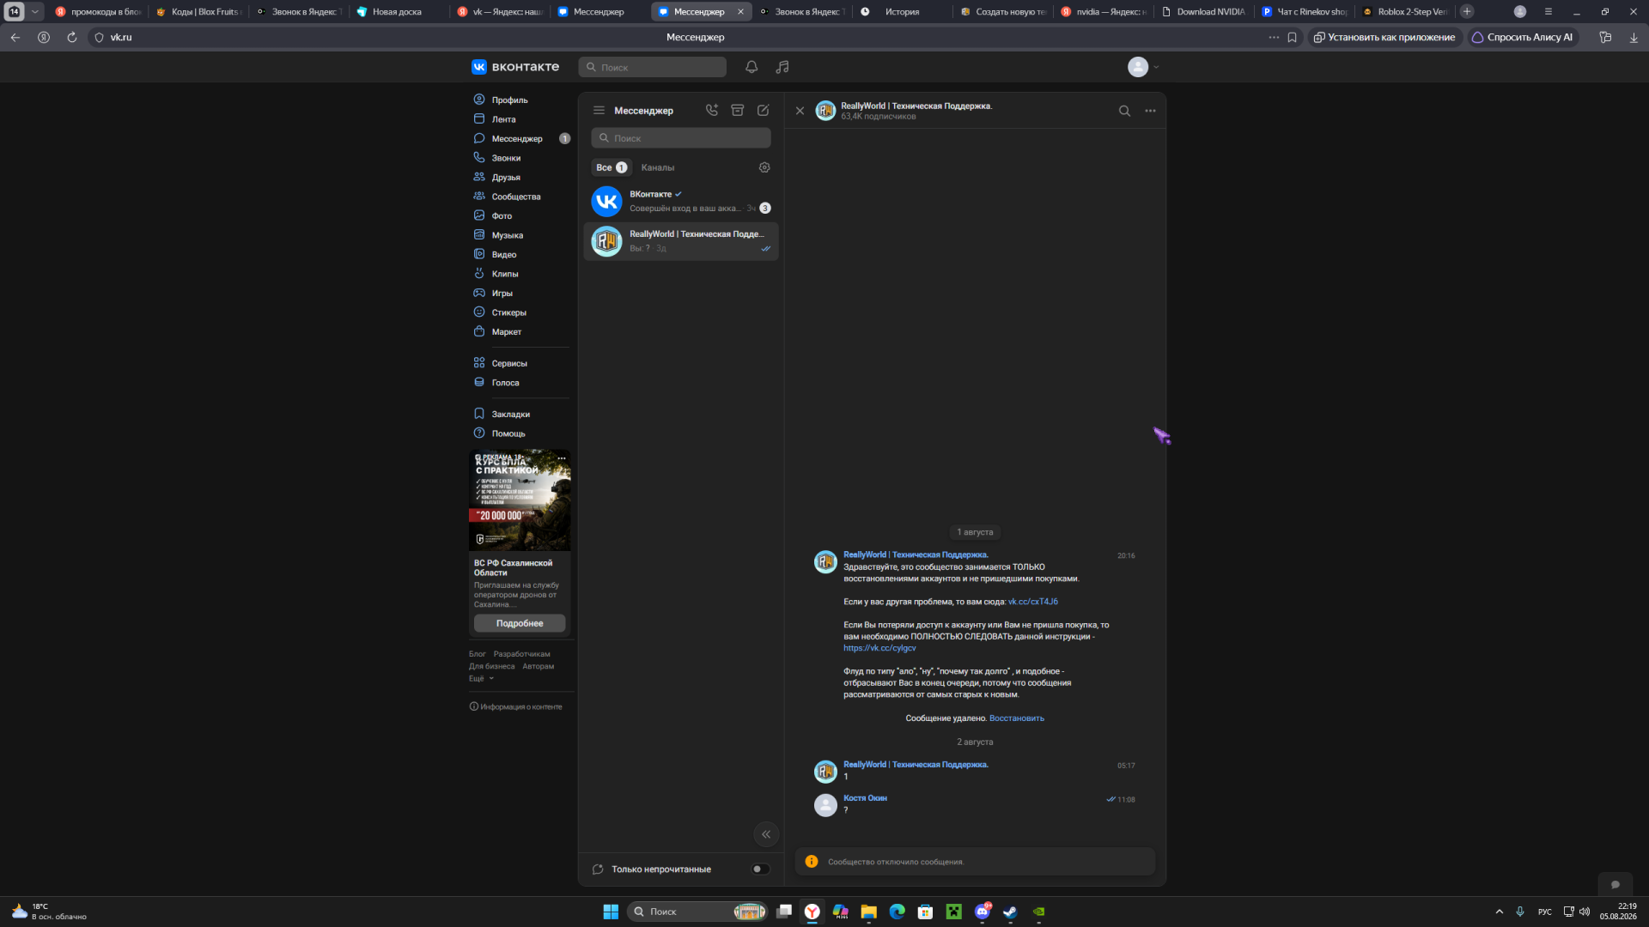This screenshot has width=1649, height=927.
Task: Collapse the chat list with double-arrow button
Action: click(x=766, y=834)
